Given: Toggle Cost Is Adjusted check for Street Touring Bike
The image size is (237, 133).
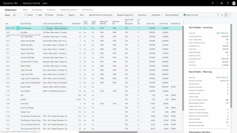Looking at the screenshot, I should point(138,41).
